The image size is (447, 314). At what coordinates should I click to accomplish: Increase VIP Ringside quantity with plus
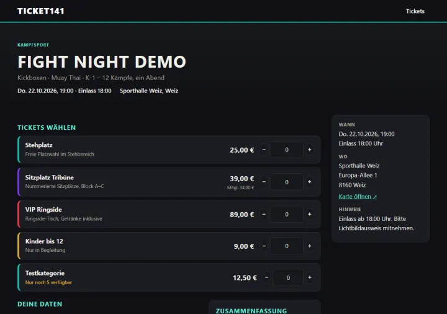pos(309,214)
